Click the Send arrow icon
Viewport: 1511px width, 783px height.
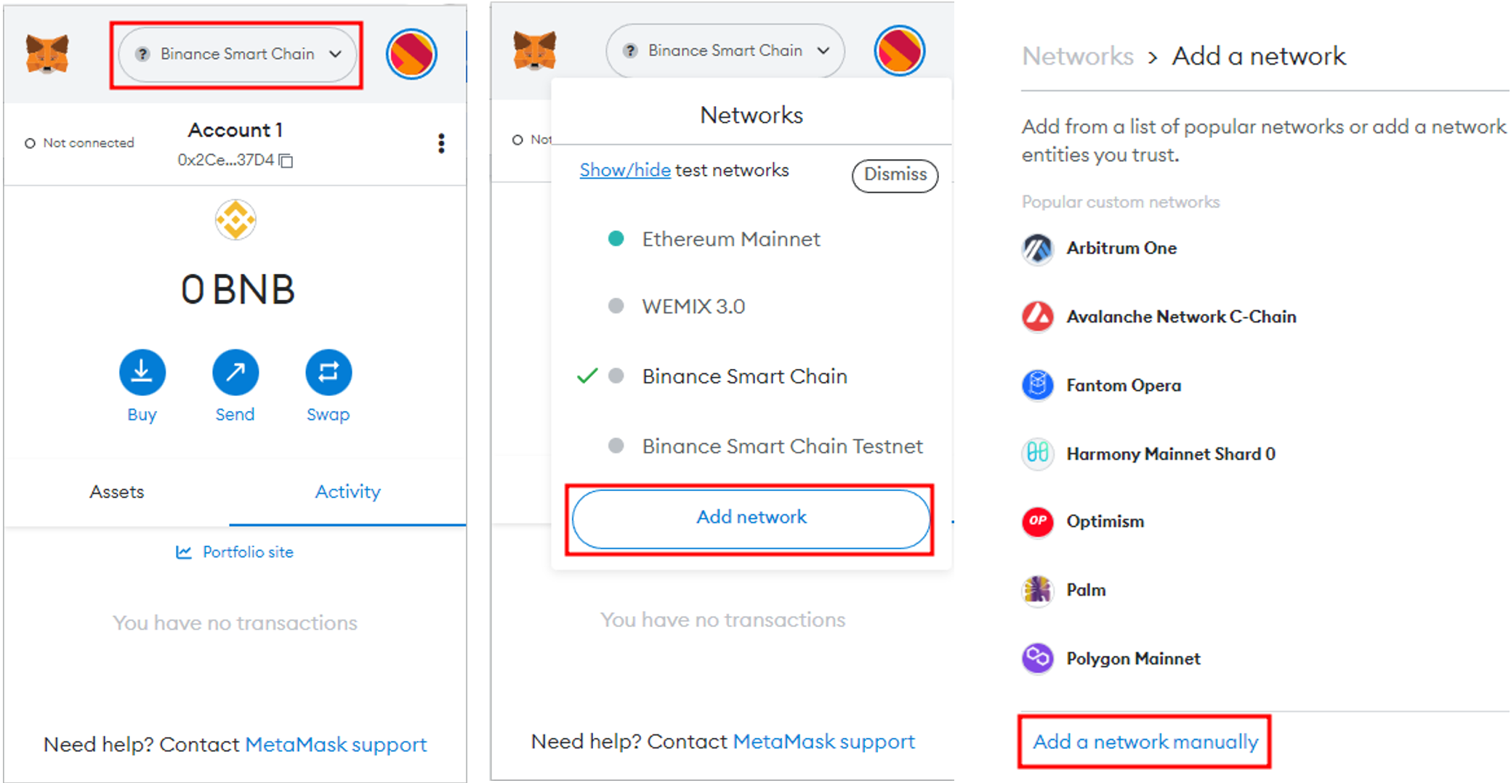pos(235,373)
